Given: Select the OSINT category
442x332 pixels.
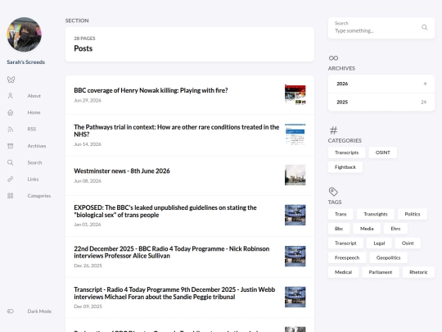Looking at the screenshot, I should tap(383, 152).
